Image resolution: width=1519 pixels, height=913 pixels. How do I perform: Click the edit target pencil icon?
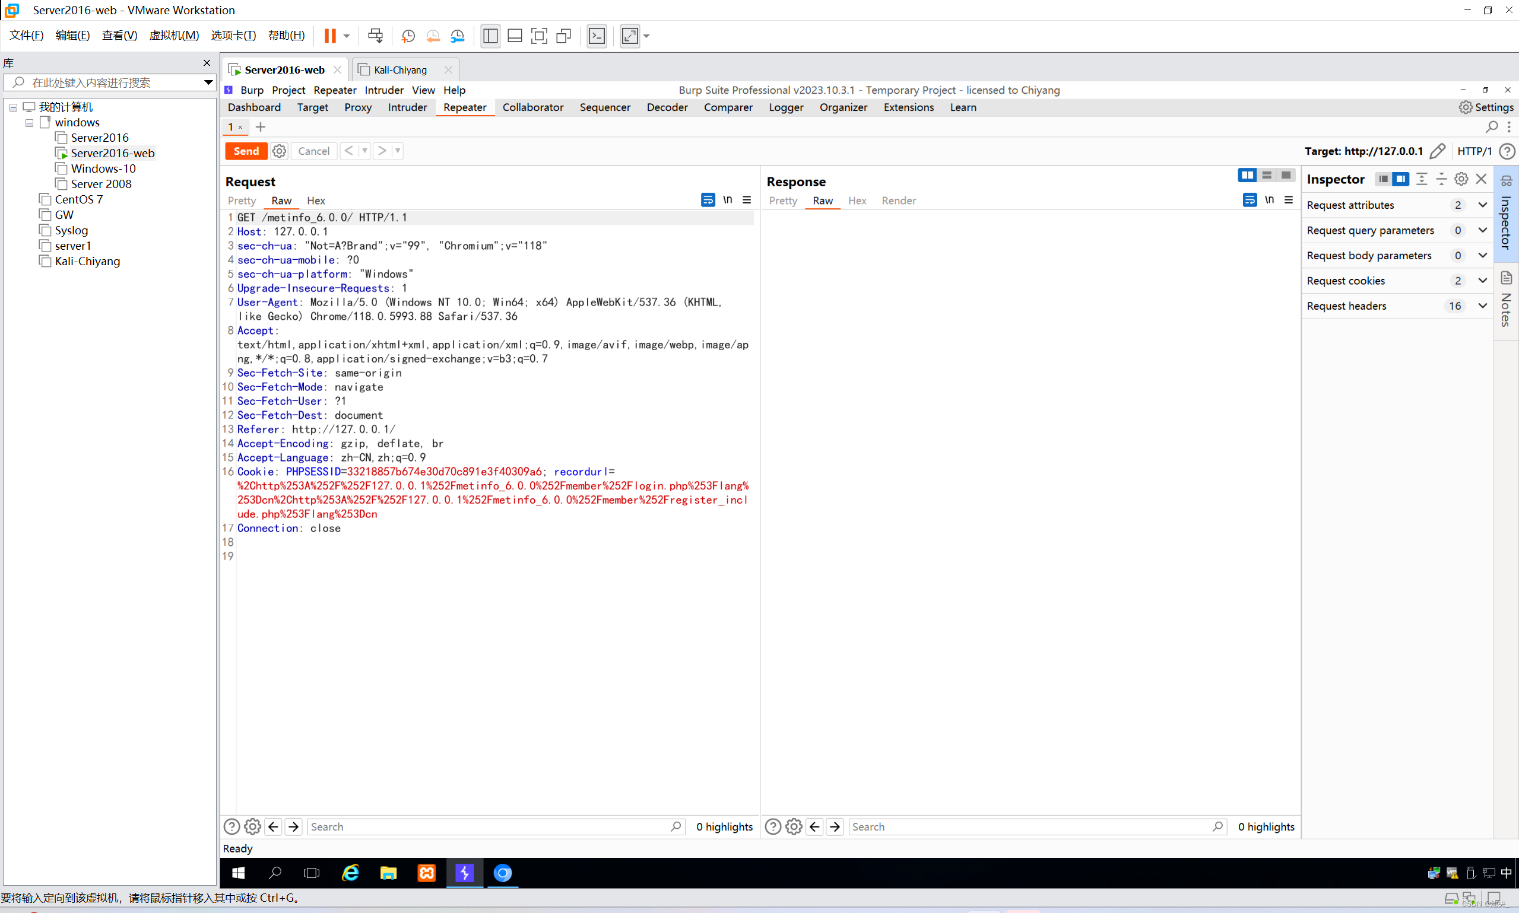tap(1437, 151)
